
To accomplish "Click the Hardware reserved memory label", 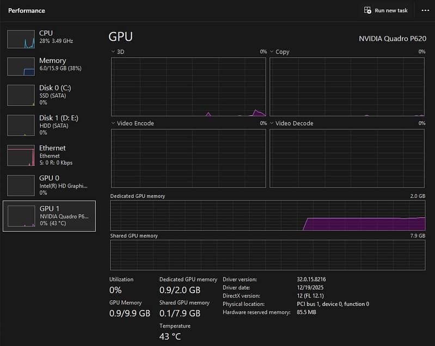I will (x=256, y=312).
